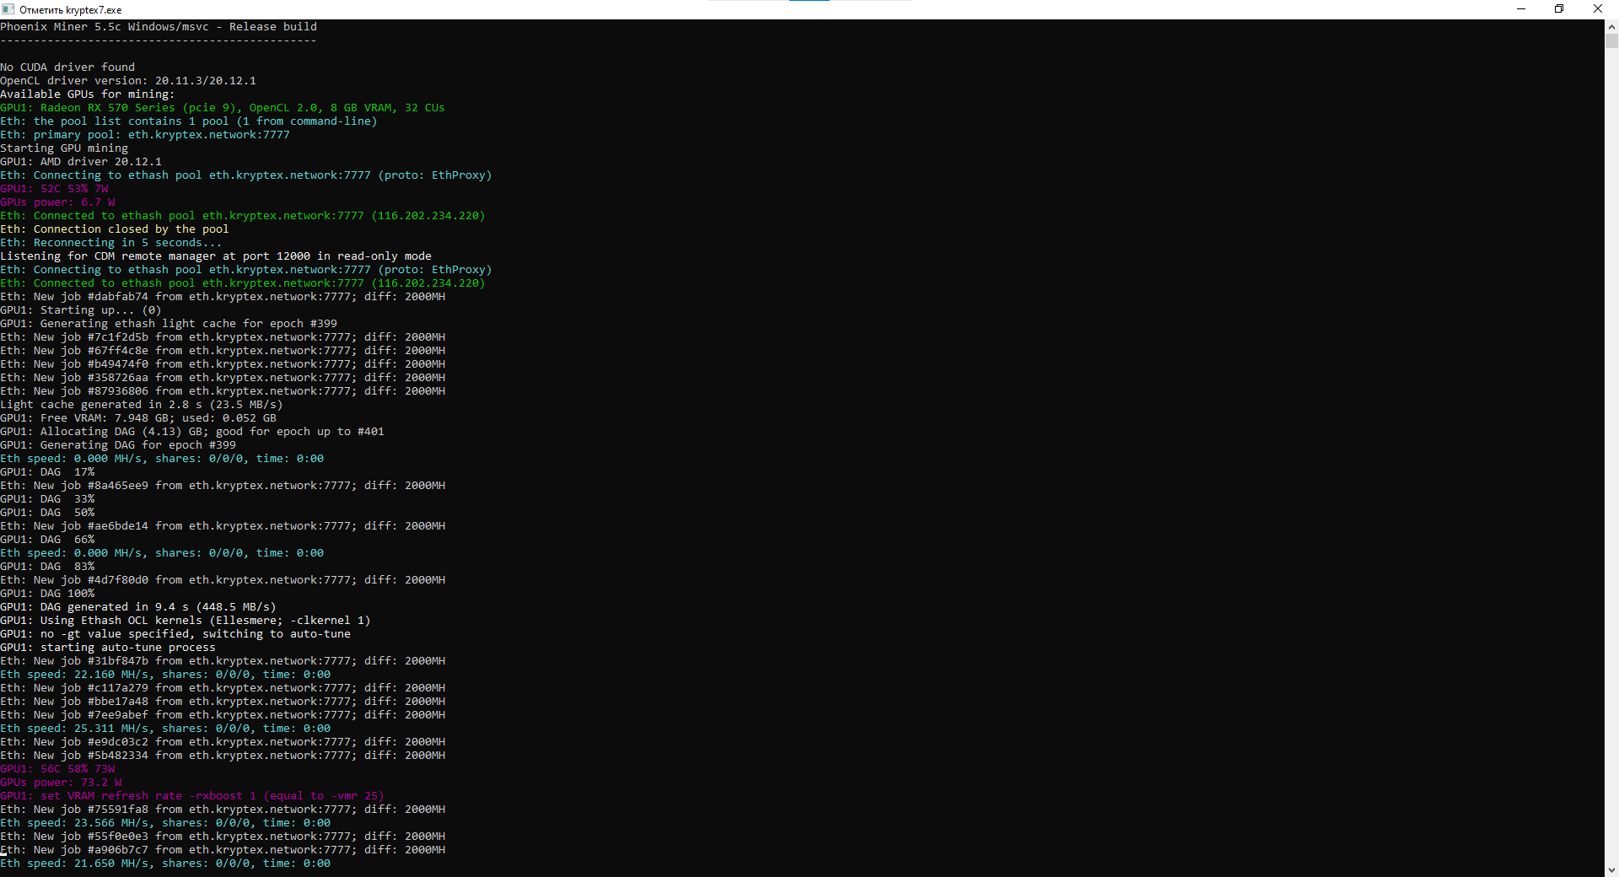The width and height of the screenshot is (1619, 877).
Task: Click the 'GPU1: 52C 53% 7W' line
Action: 54,189
